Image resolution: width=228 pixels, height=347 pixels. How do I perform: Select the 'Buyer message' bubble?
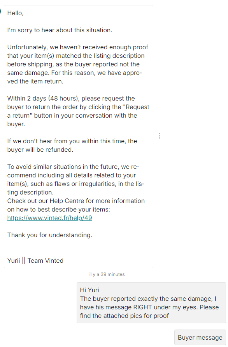(x=200, y=337)
